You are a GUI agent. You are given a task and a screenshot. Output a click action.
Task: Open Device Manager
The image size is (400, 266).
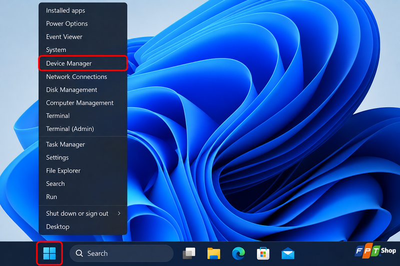[83, 63]
